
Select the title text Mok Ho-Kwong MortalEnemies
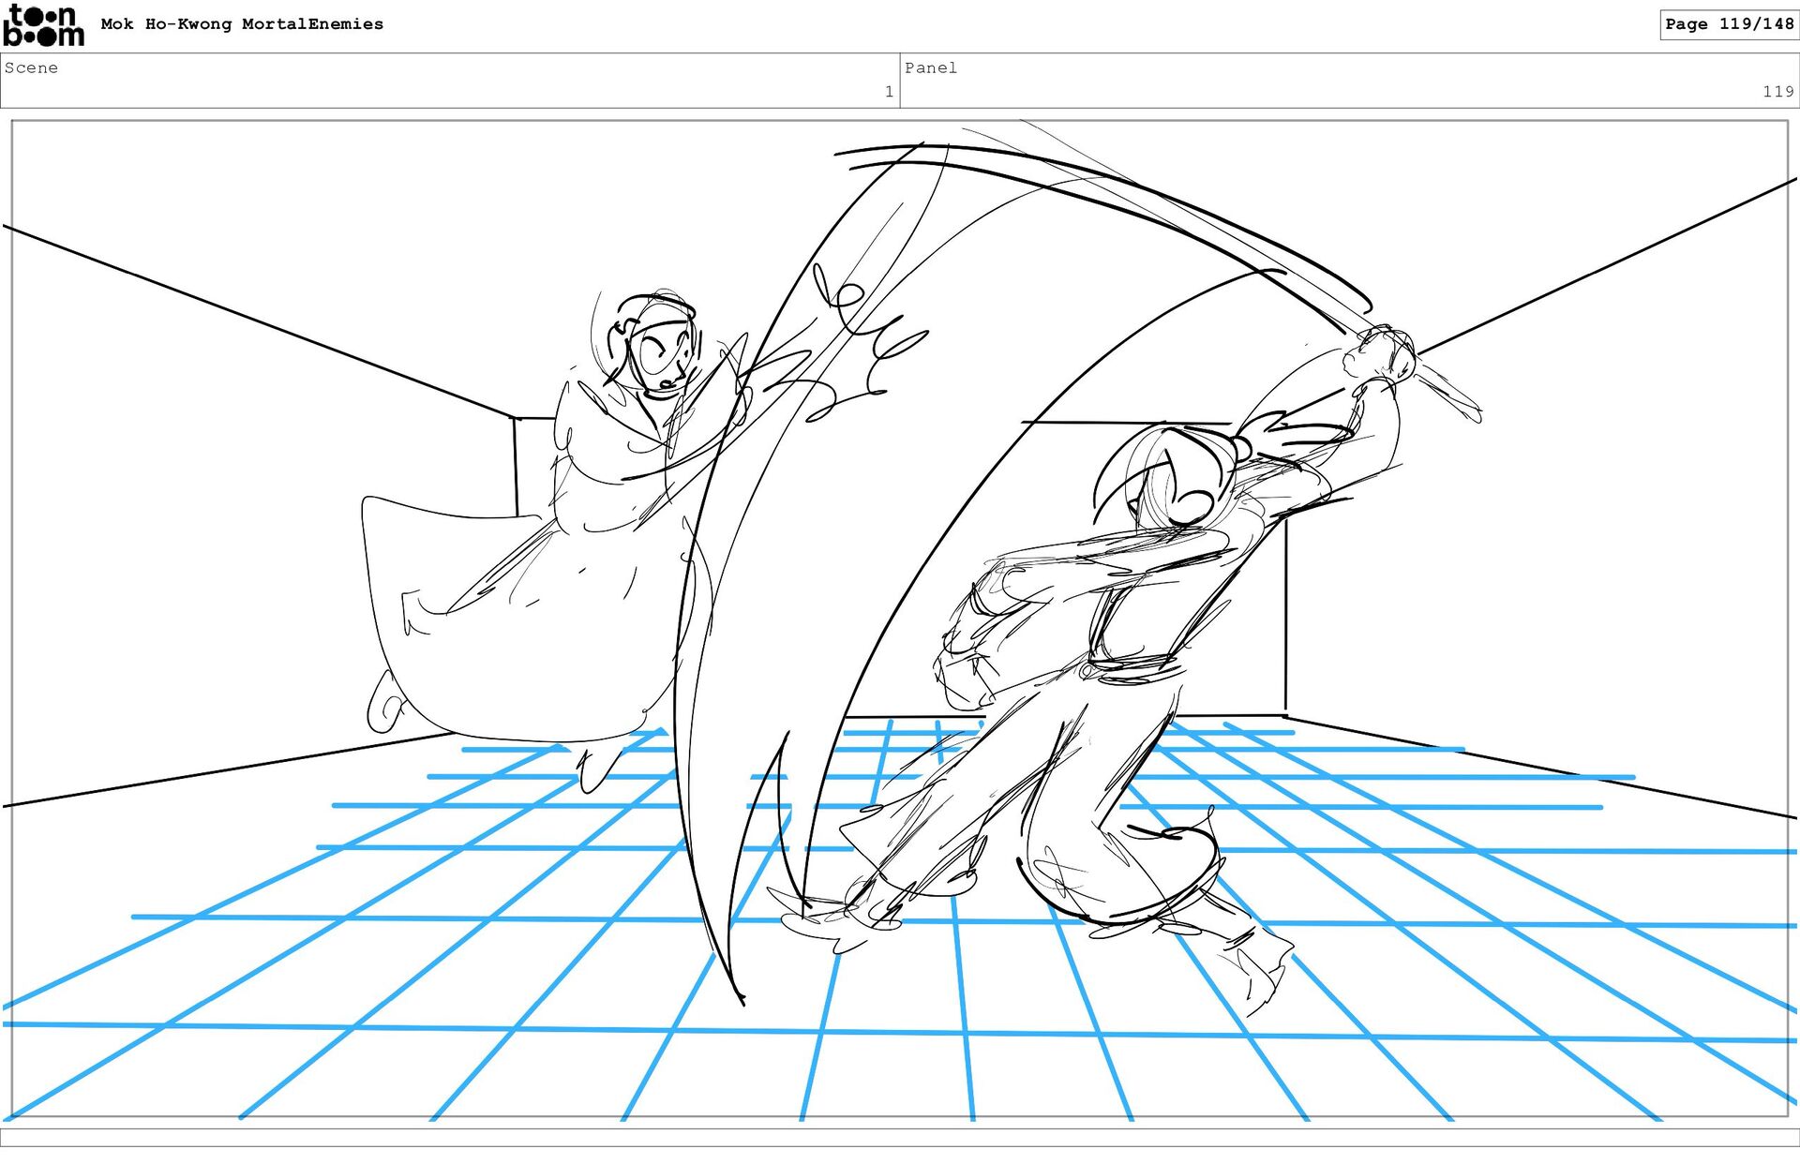click(x=242, y=24)
